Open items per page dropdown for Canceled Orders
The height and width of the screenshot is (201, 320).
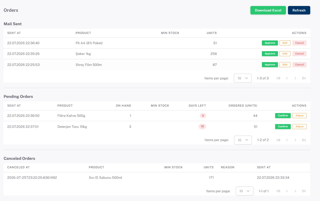tap(244, 191)
